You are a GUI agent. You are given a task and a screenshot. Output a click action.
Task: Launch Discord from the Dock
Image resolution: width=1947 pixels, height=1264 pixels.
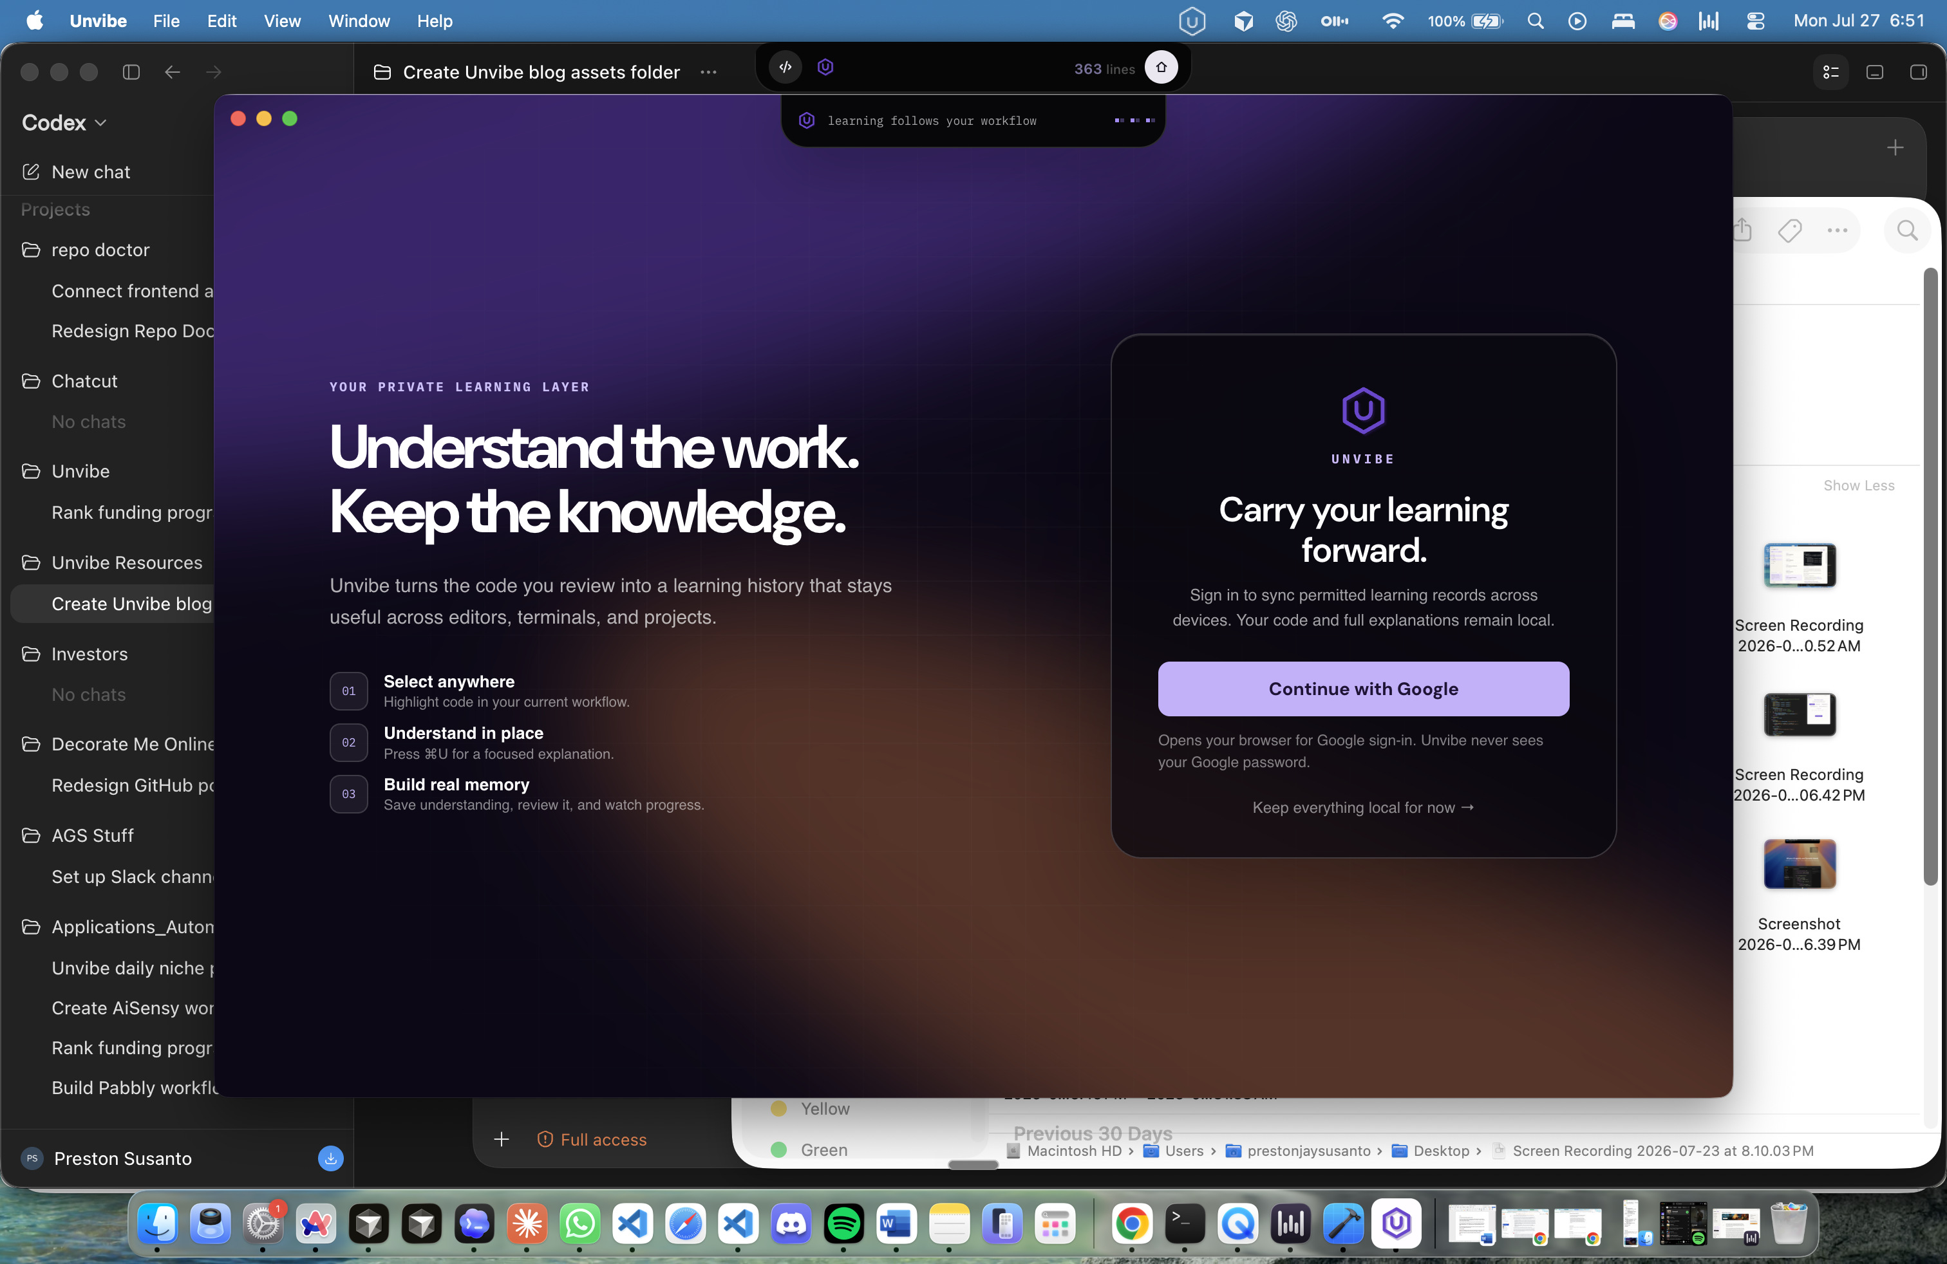coord(791,1224)
